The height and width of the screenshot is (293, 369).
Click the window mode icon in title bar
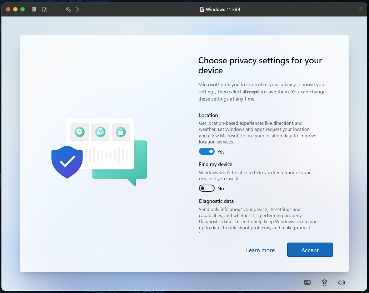[360, 9]
